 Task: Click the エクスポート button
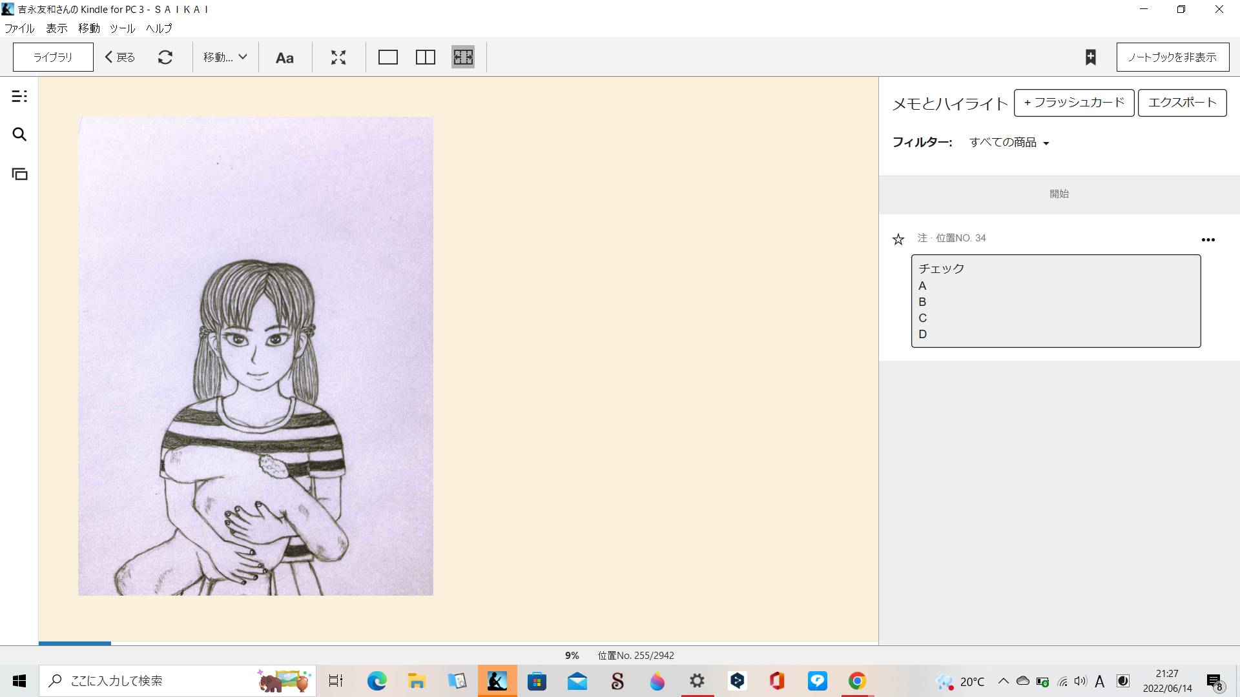(1182, 103)
